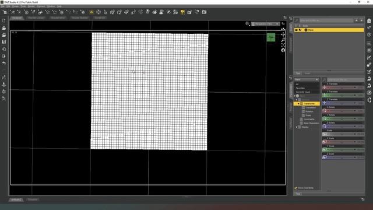Click the Tips tab in the Scene pane
Screen dimensions: 373x210
click(x=298, y=73)
